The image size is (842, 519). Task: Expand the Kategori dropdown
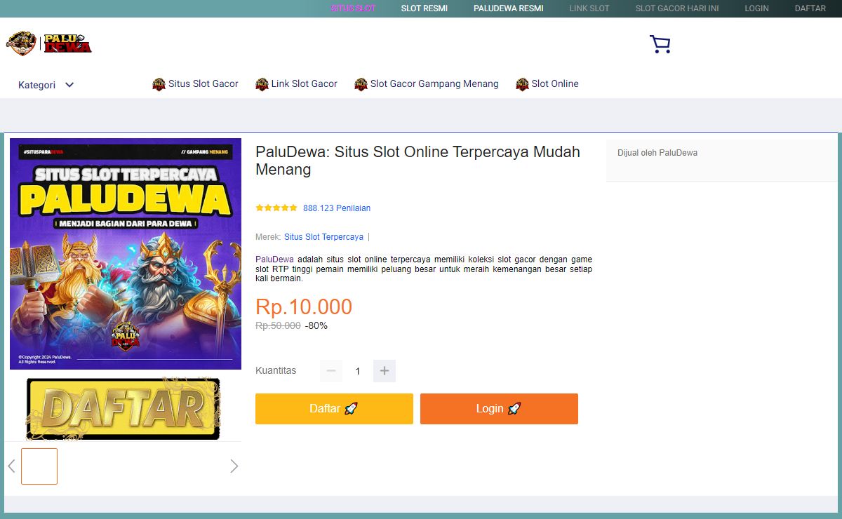tap(46, 85)
